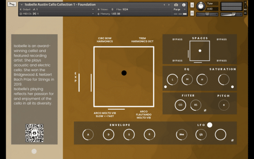This screenshot has width=254, height=159.
Task: Open the wrench instrument edit mode
Action: pyautogui.click(x=12, y=4)
